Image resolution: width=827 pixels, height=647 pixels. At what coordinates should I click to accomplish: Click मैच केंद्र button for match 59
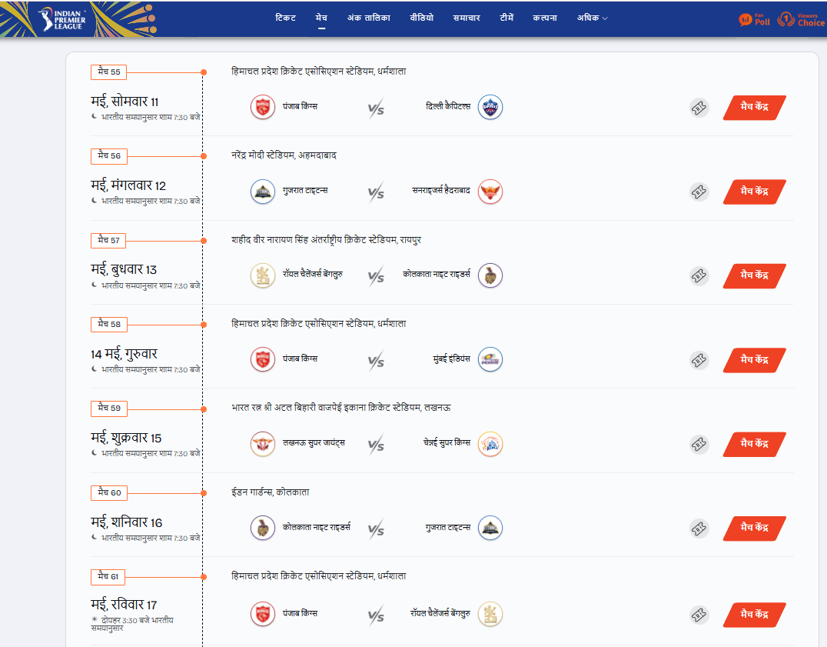[754, 444]
